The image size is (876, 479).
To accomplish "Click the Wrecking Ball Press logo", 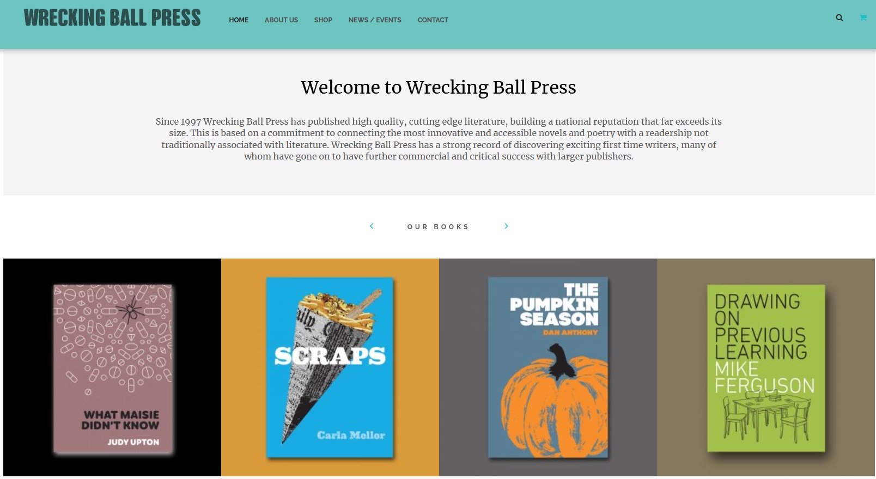I will point(112,18).
